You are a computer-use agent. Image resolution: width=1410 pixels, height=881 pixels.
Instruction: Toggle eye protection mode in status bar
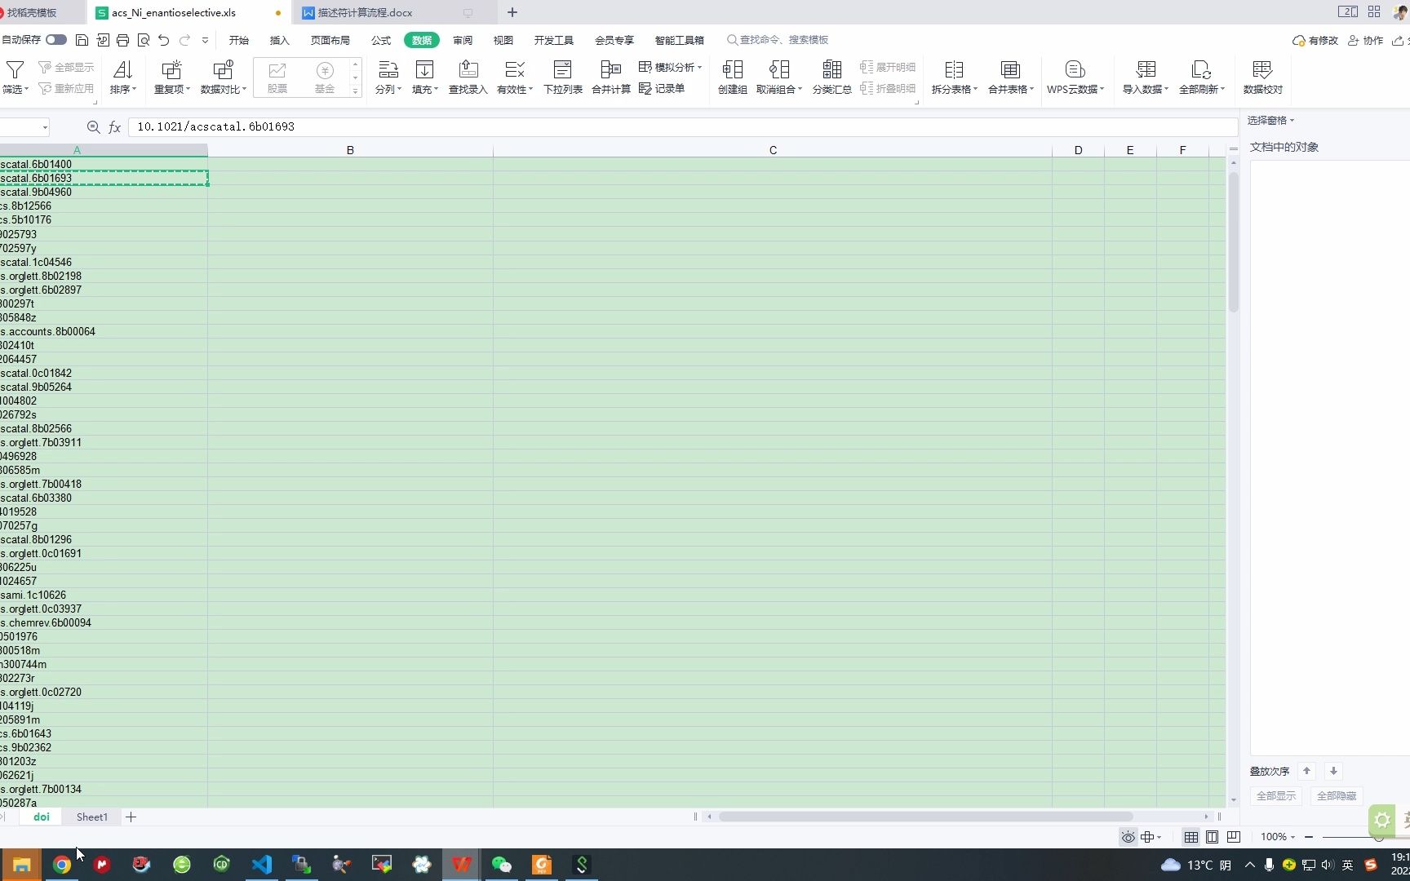[1128, 837]
